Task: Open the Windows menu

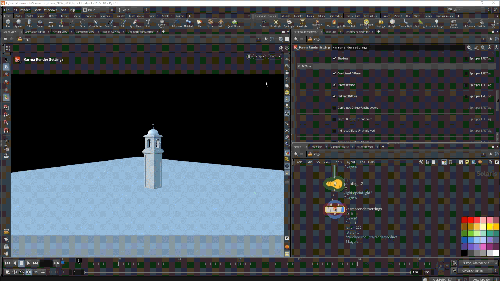Action: tap(50, 10)
